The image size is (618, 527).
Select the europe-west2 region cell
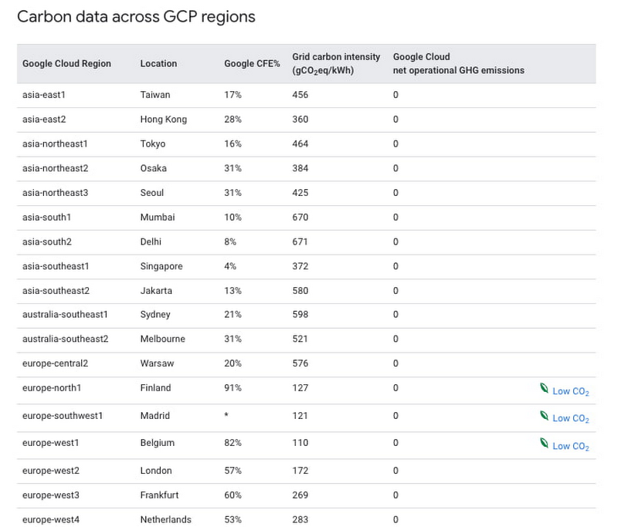(51, 471)
